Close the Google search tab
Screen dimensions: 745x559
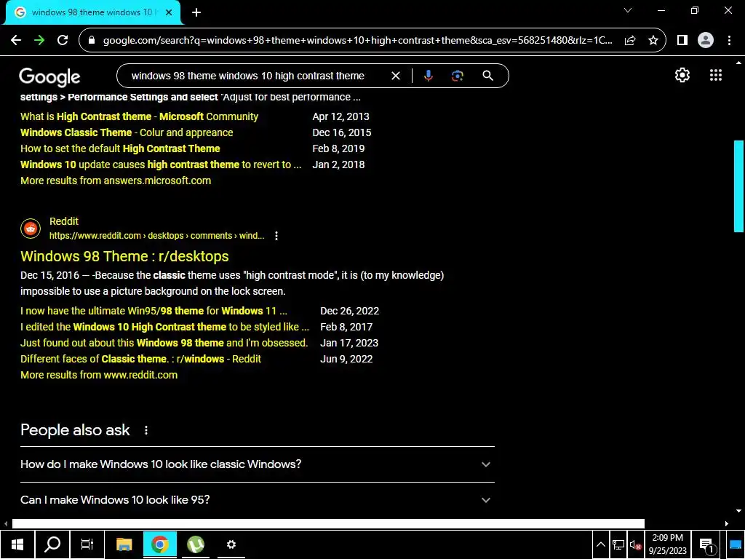point(169,12)
